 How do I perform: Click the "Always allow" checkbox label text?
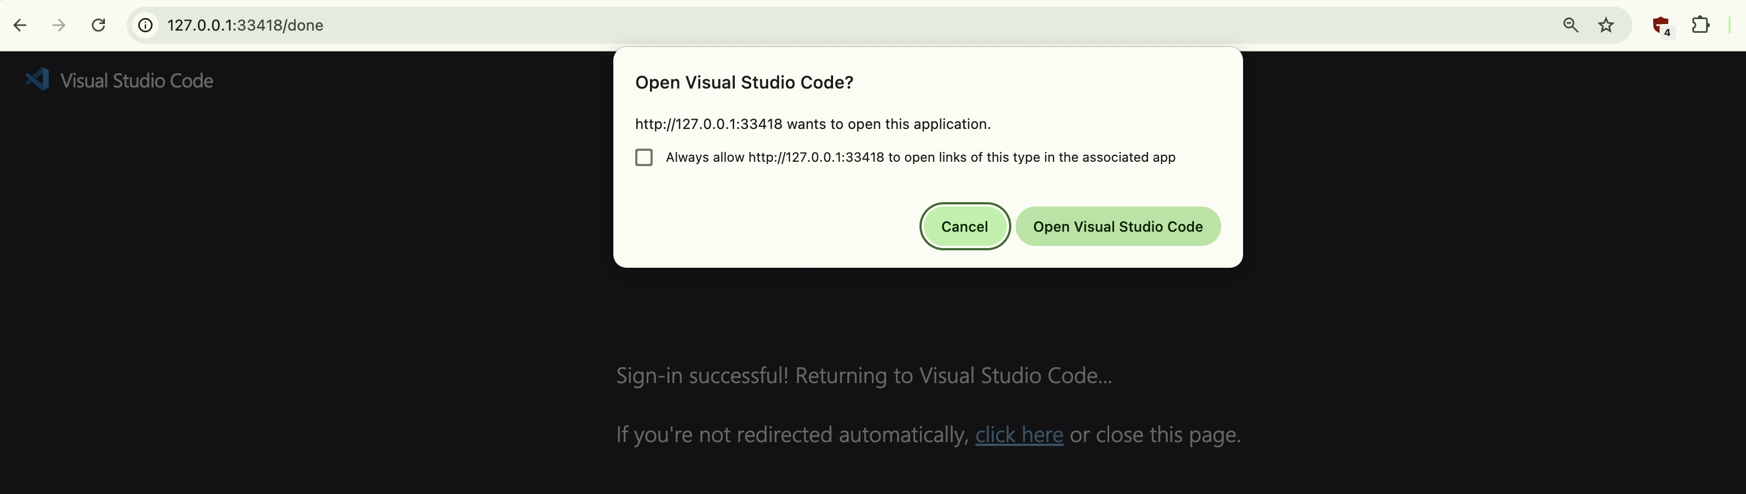pyautogui.click(x=920, y=157)
